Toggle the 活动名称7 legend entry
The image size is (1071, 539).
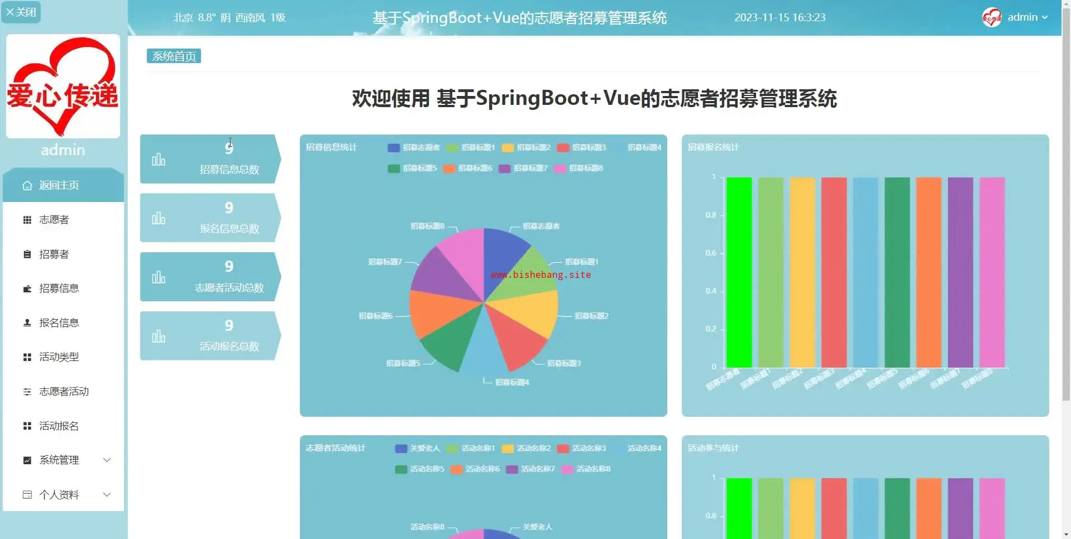click(530, 469)
